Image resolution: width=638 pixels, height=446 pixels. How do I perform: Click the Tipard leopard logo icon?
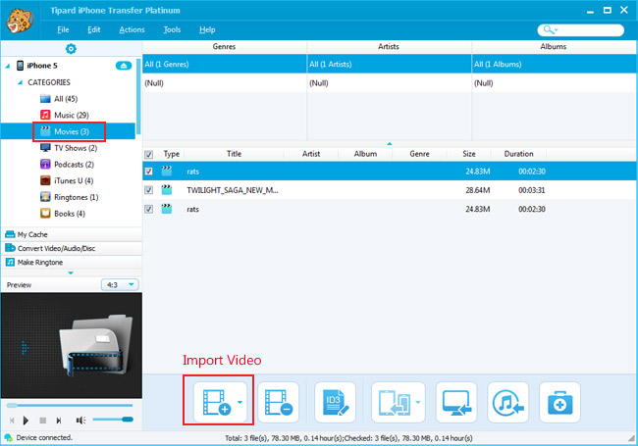coord(20,21)
